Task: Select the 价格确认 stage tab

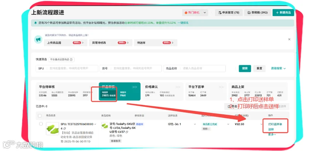Action: click(162, 91)
